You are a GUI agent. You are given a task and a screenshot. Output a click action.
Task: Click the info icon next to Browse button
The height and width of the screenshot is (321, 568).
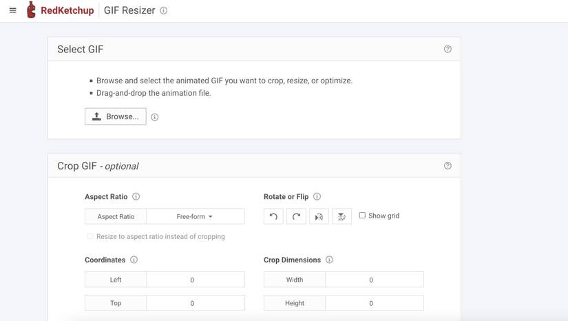155,117
